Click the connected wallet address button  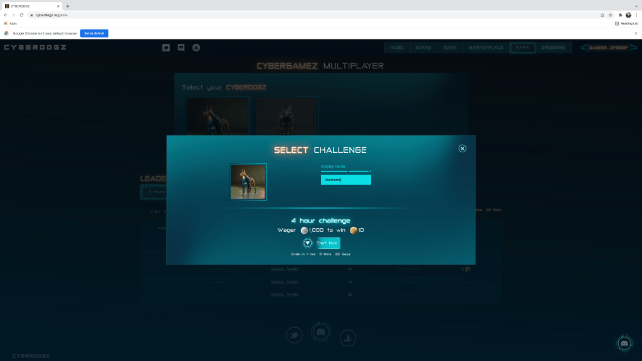pyautogui.click(x=608, y=48)
